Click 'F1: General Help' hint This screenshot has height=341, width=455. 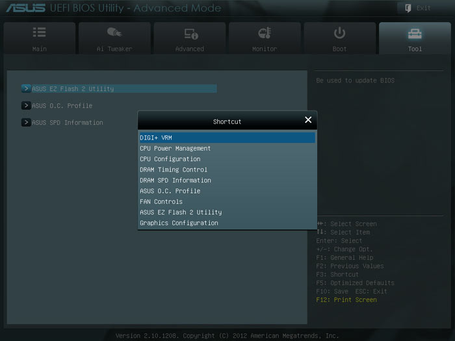pyautogui.click(x=344, y=257)
